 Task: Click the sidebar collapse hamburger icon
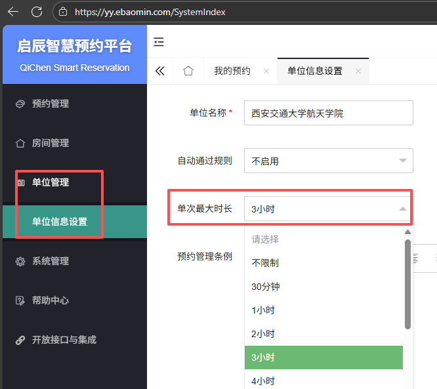click(x=159, y=42)
